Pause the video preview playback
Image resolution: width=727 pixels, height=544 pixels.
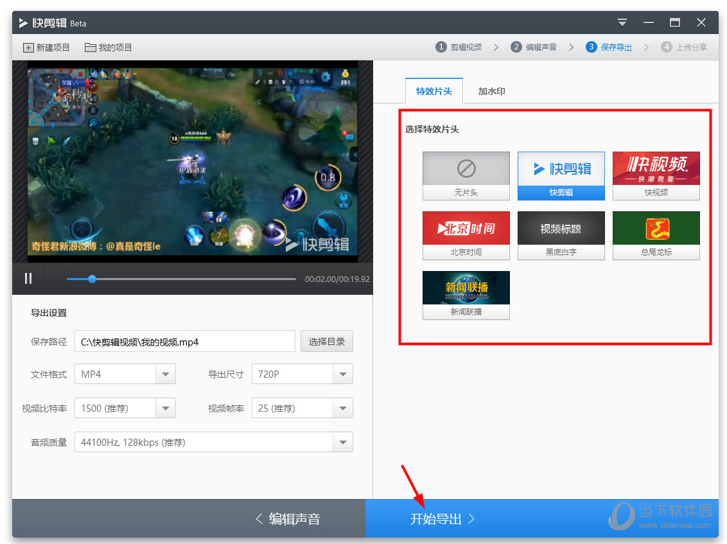[x=28, y=278]
